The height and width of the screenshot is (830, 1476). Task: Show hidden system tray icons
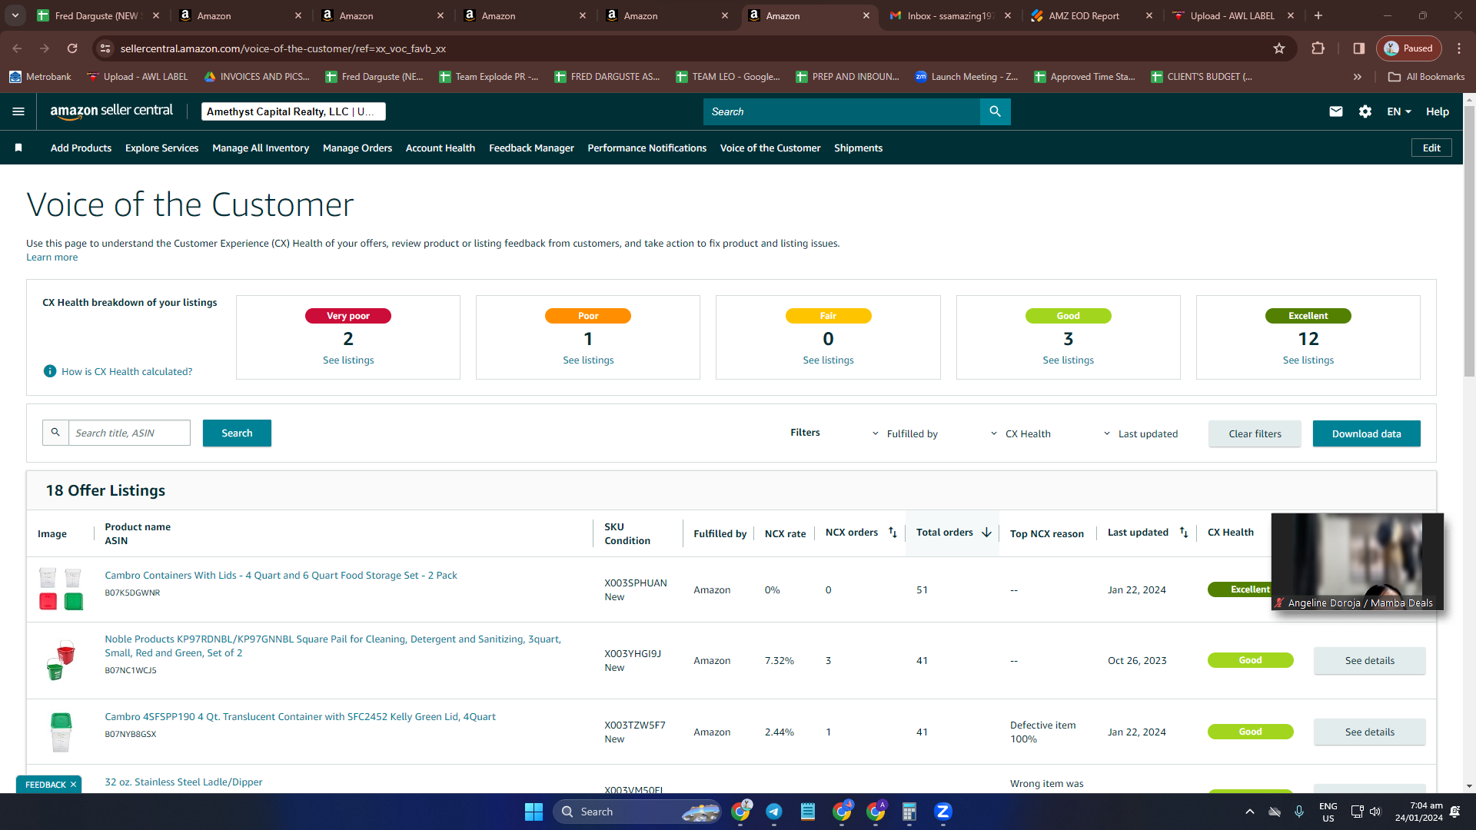pyautogui.click(x=1250, y=812)
